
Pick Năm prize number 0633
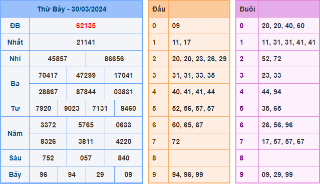point(124,125)
